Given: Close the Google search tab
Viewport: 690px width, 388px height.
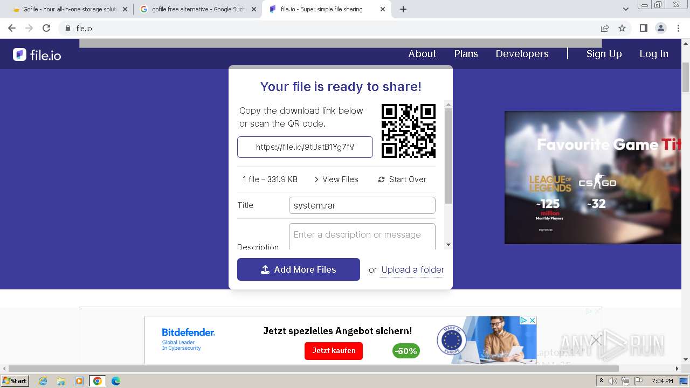Looking at the screenshot, I should click(254, 9).
